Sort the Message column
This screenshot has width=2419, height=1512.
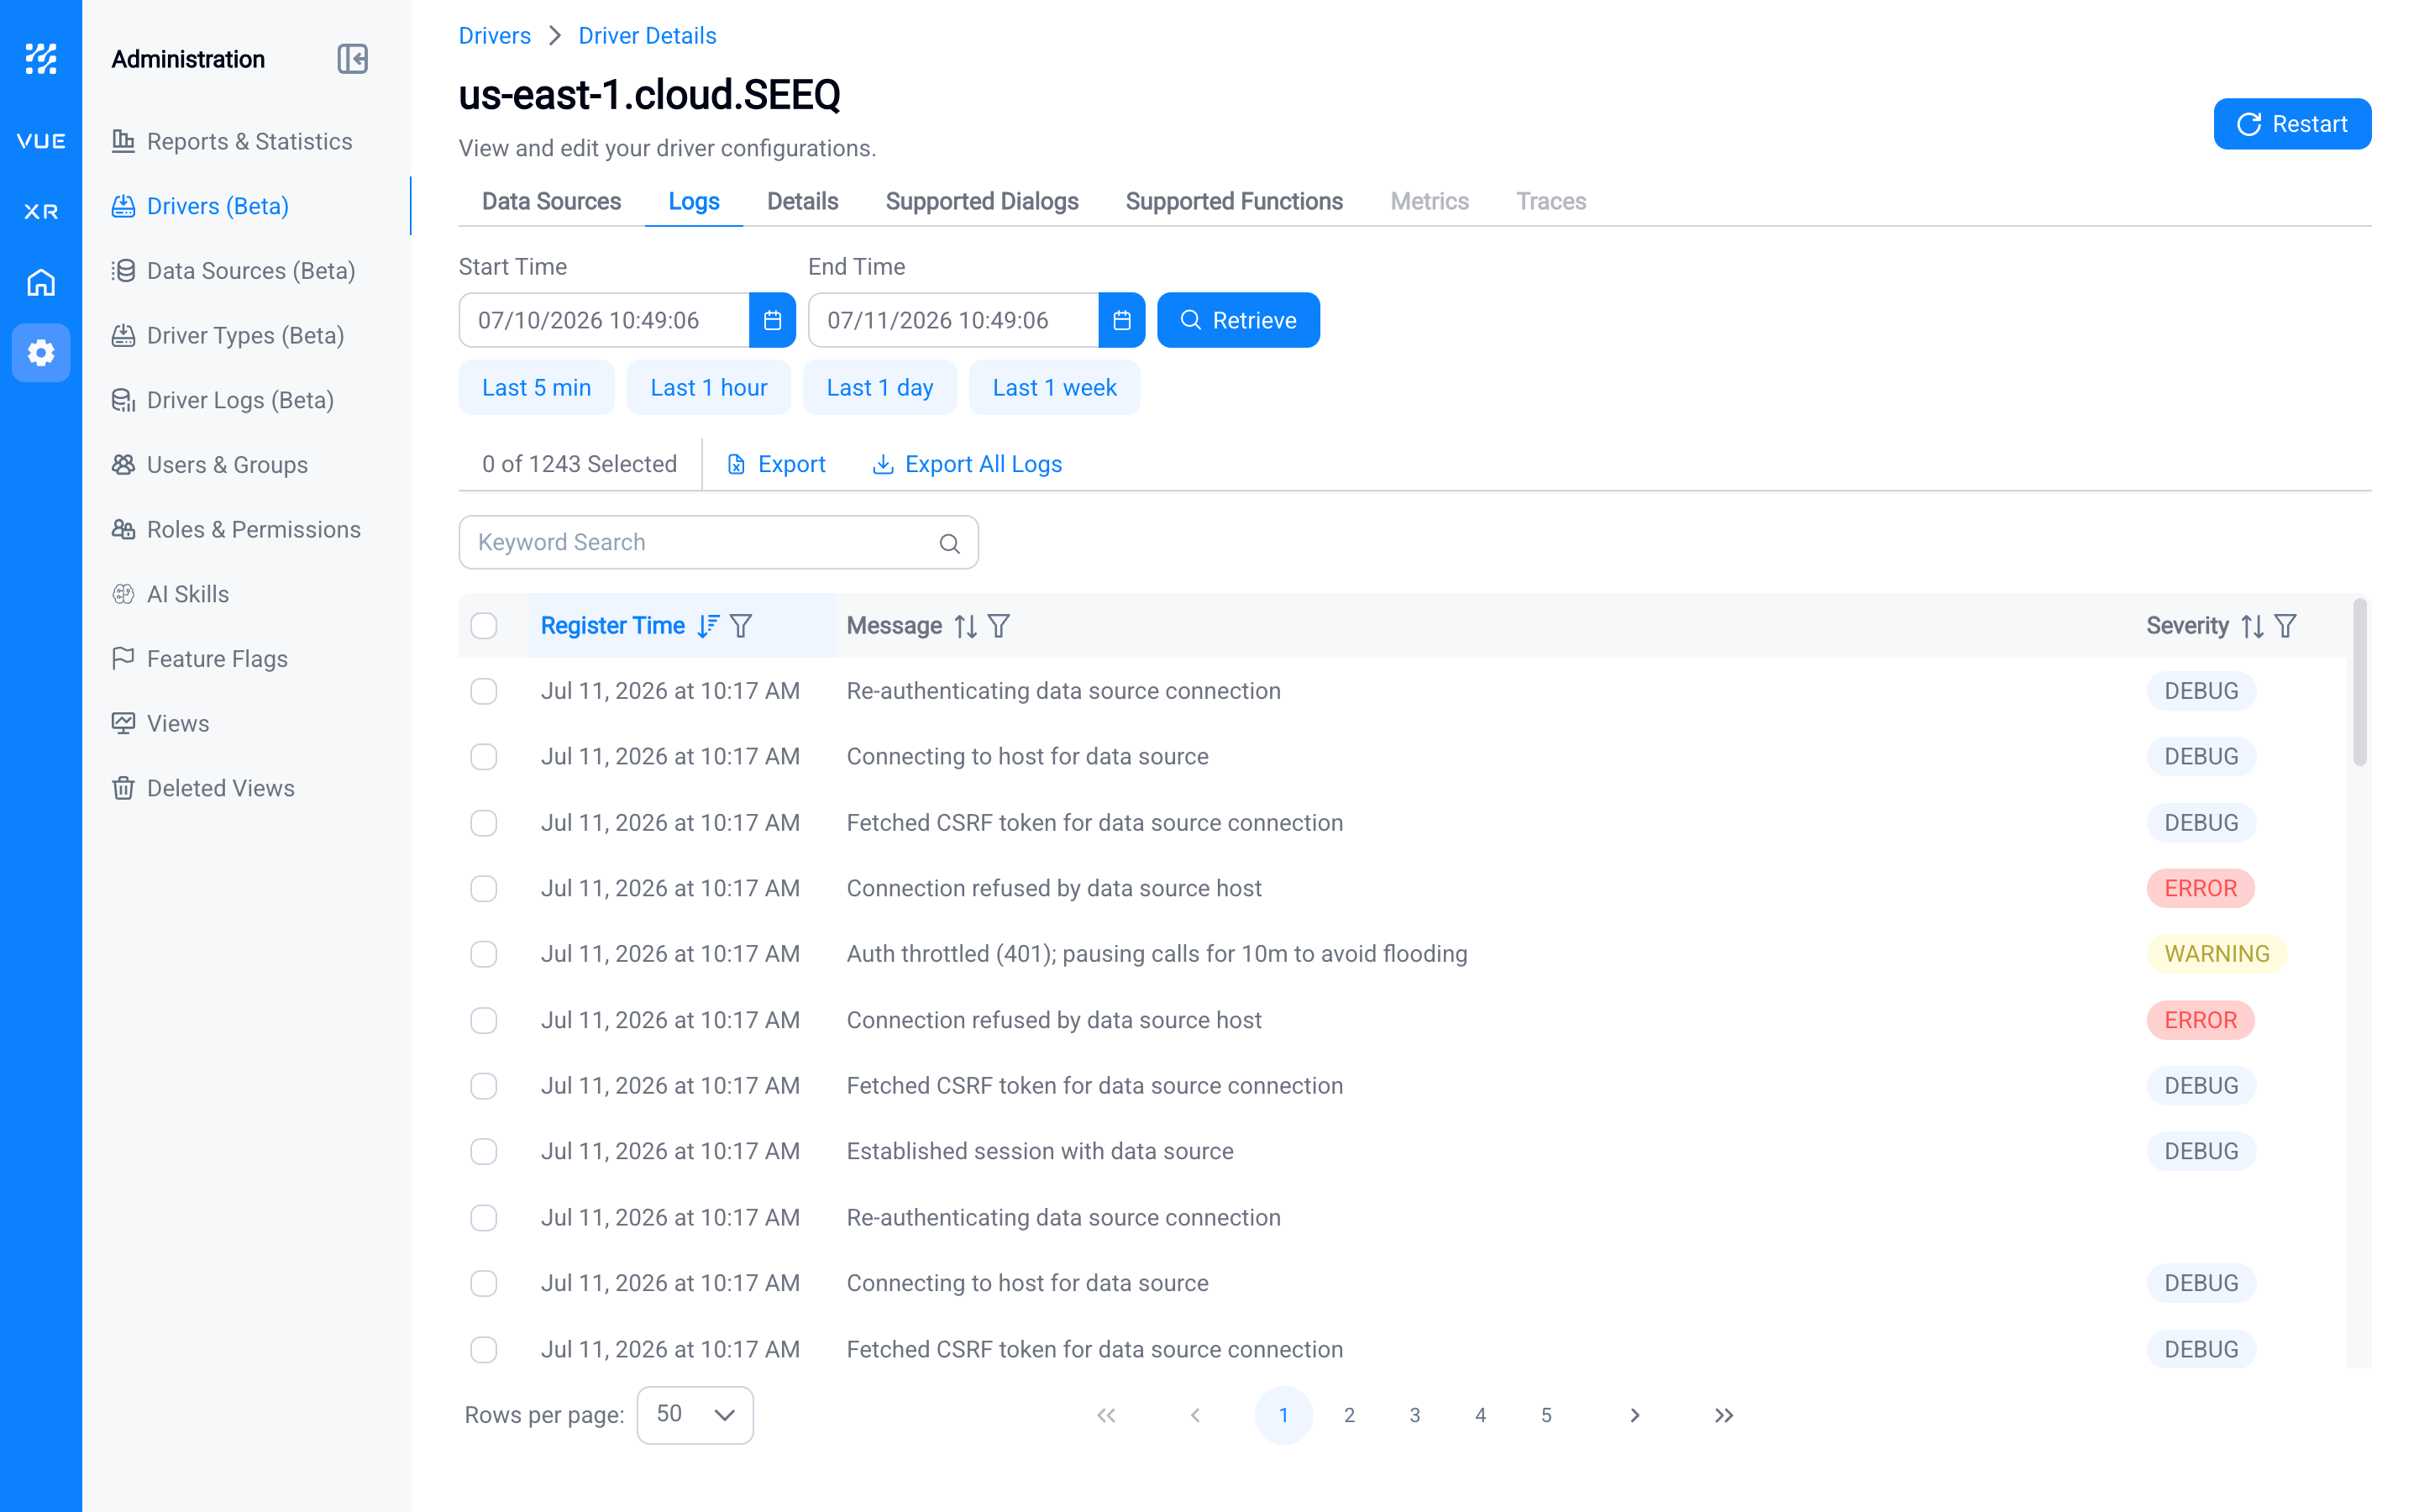point(966,626)
